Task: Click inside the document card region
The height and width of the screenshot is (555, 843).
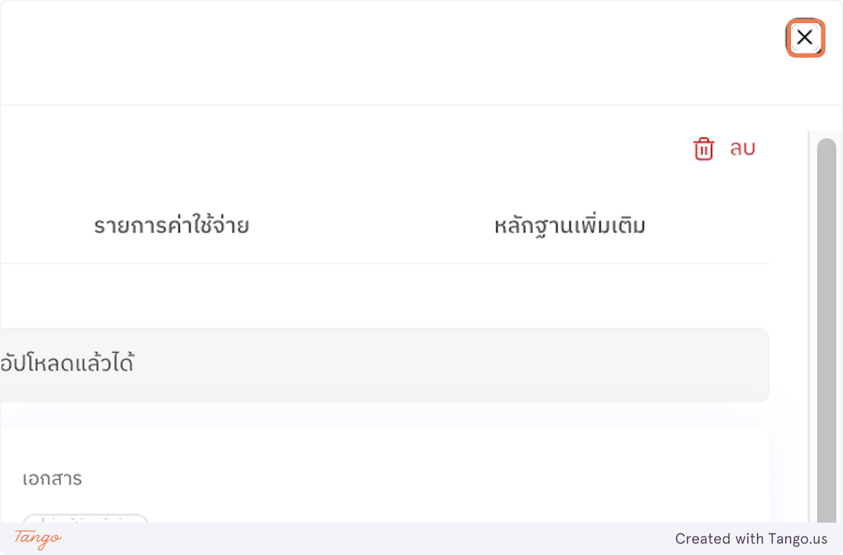Action: click(385, 471)
